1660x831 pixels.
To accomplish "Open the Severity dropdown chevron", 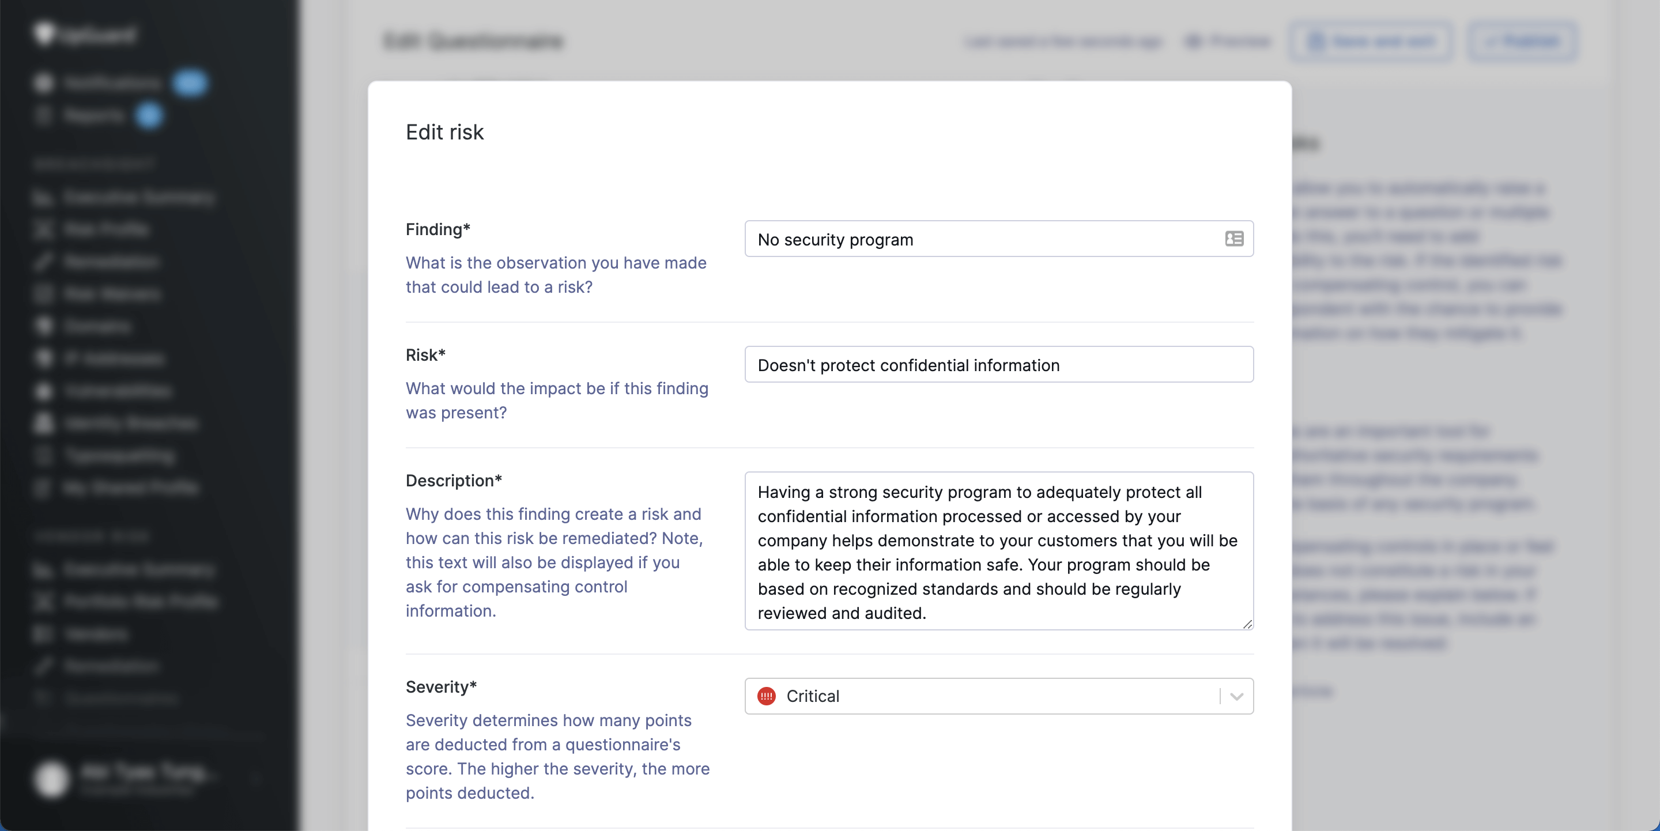I will click(1236, 696).
